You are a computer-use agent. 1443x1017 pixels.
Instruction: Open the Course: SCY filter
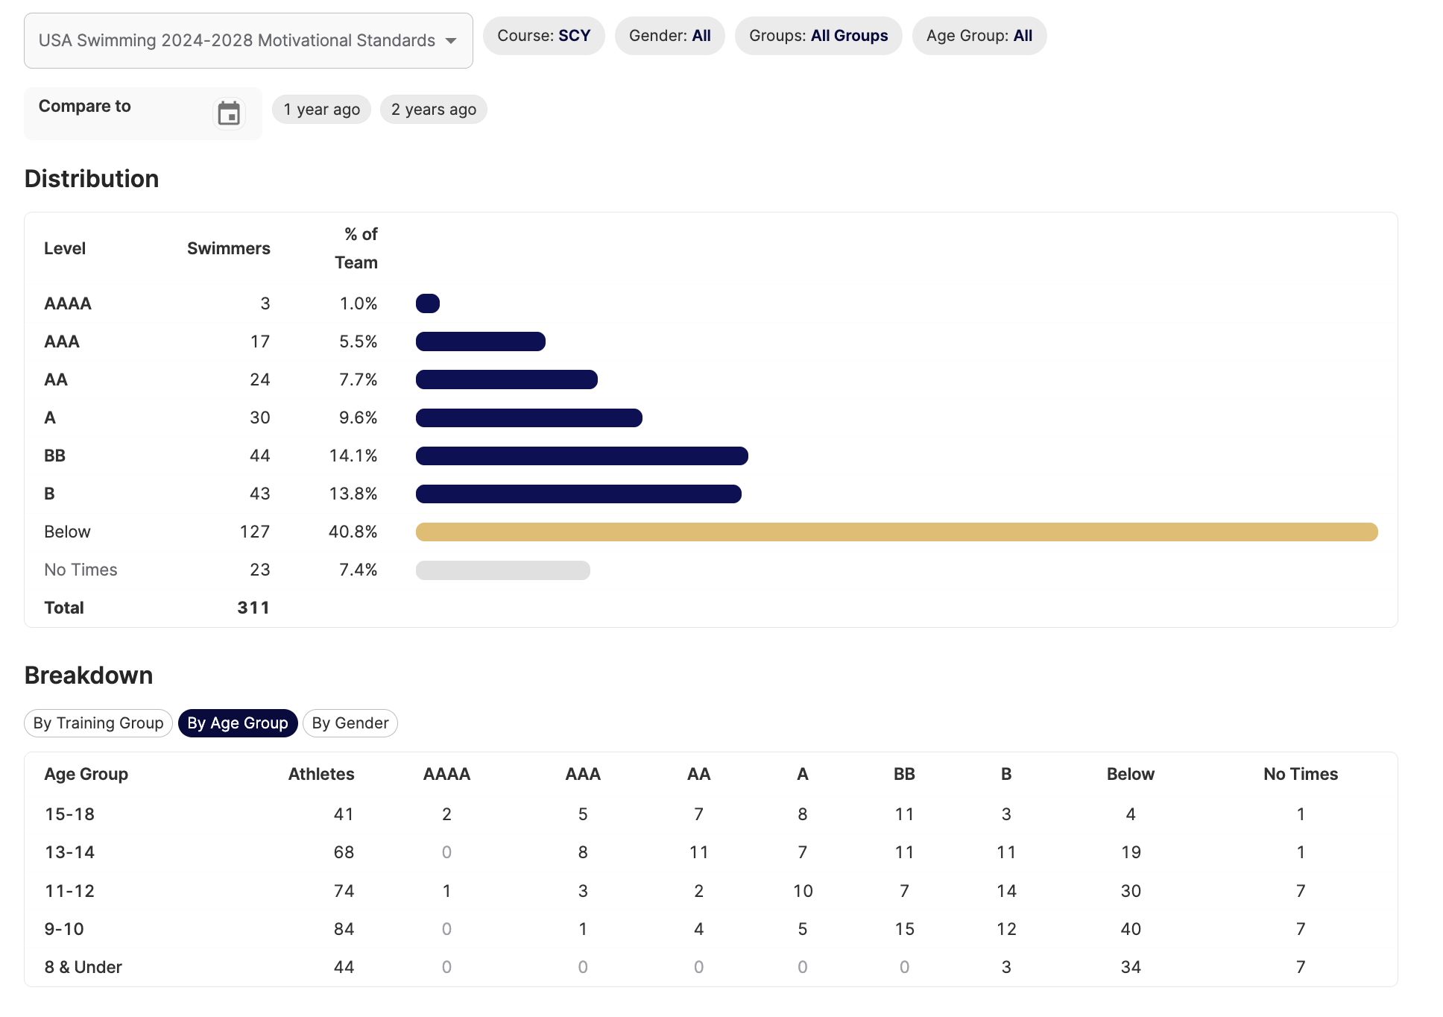point(543,36)
